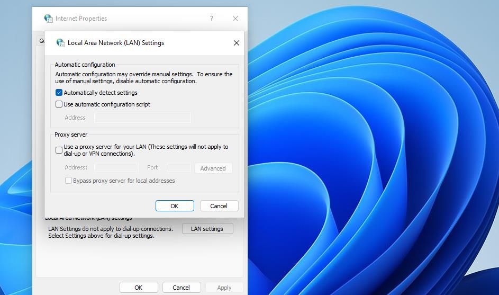
Task: Click OK in Internet Properties window
Action: coord(138,288)
